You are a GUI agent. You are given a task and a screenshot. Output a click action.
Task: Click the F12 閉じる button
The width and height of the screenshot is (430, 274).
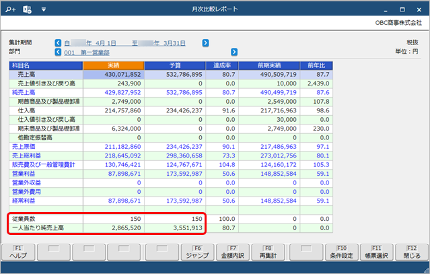(412, 252)
